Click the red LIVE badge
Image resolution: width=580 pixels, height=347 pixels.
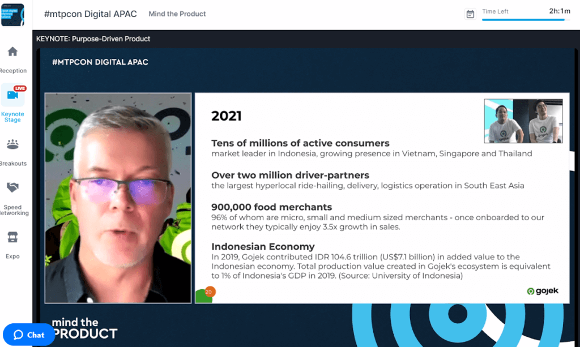[20, 88]
